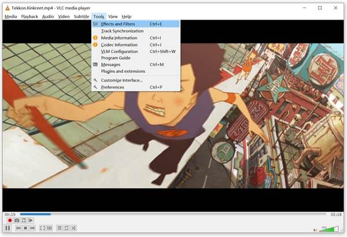Toggle loop repeat mode

(x=67, y=228)
